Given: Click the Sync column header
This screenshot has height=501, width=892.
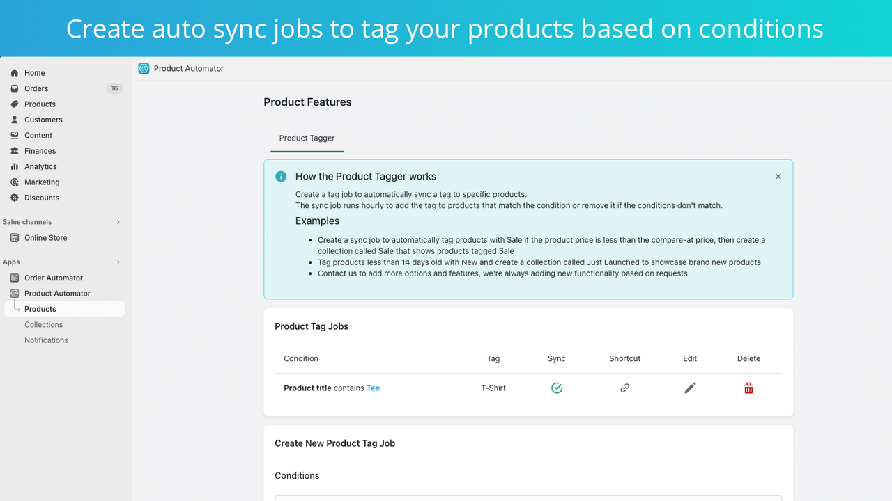Looking at the screenshot, I should tap(557, 359).
